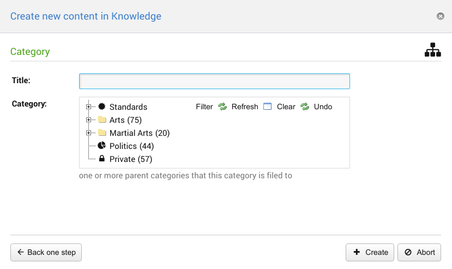Select the Private (57) category
The image size is (452, 269).
tap(130, 159)
